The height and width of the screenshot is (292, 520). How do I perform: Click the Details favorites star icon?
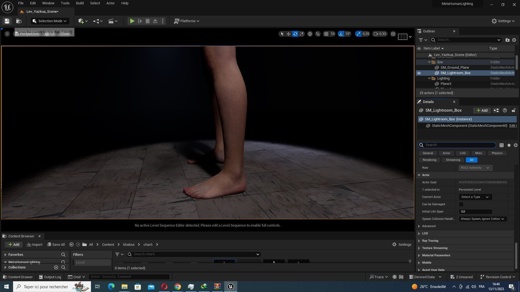[x=509, y=145]
